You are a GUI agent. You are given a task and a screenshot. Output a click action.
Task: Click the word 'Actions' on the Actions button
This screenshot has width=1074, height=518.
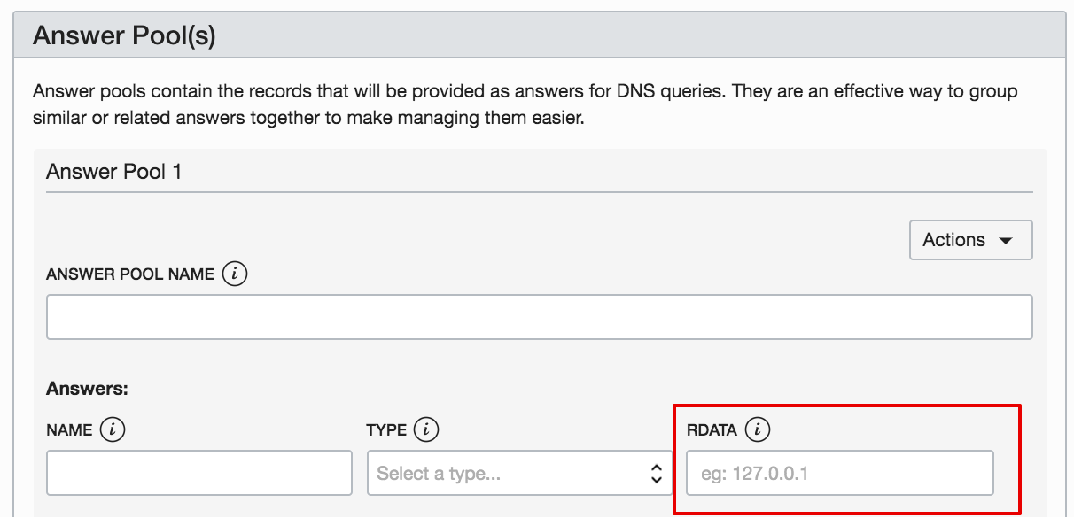point(953,240)
